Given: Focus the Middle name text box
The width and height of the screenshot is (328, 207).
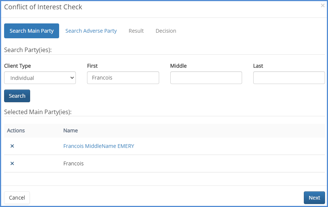Looking at the screenshot, I should tap(206, 78).
